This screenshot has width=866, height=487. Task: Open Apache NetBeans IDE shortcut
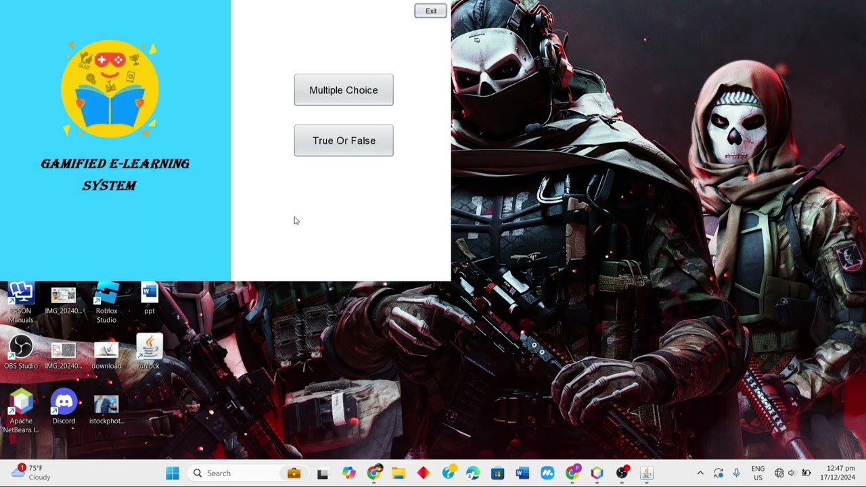pyautogui.click(x=21, y=411)
